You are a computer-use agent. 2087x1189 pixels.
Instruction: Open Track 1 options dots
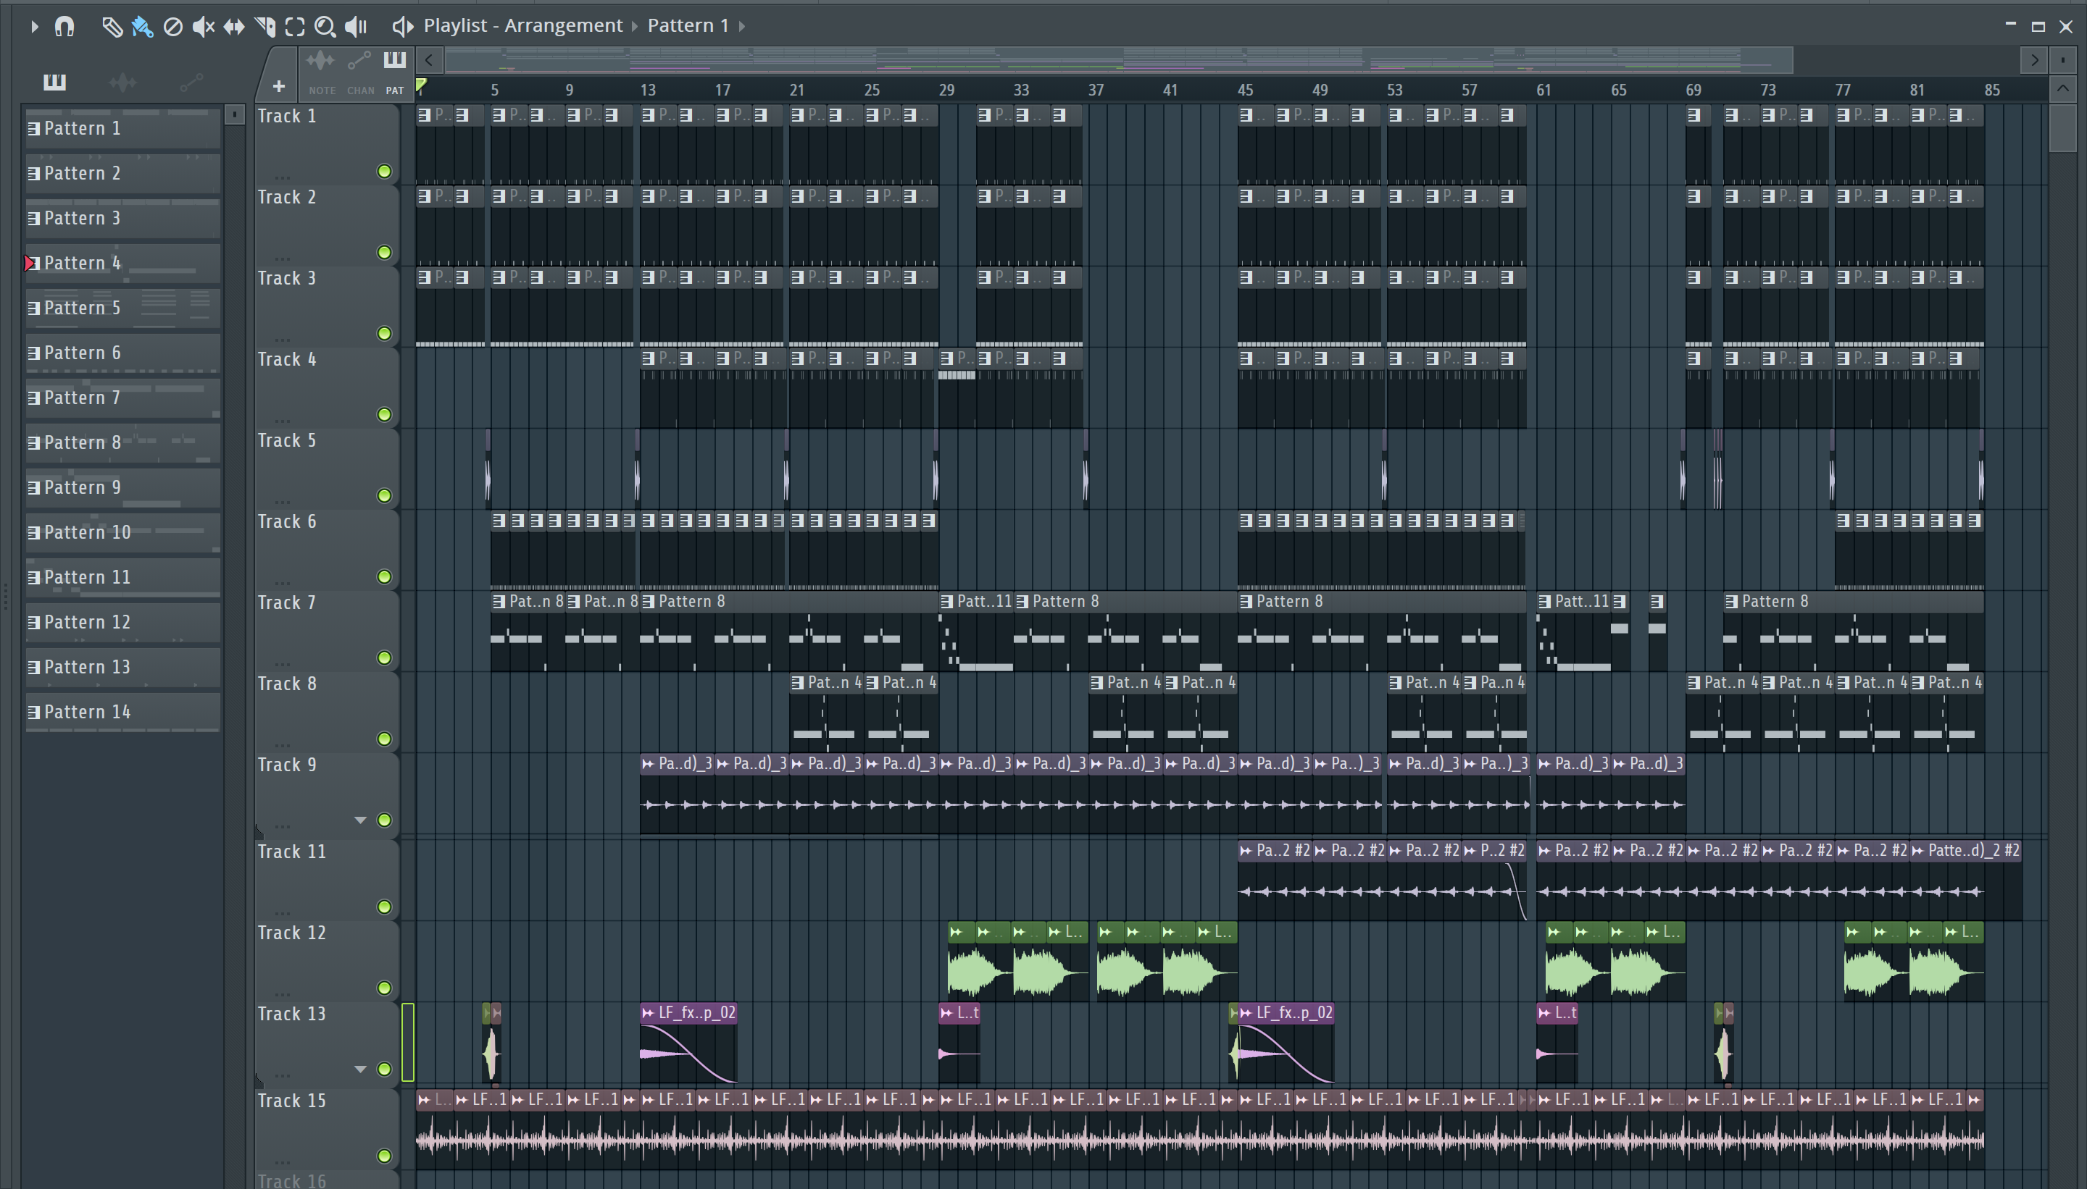coord(283,177)
